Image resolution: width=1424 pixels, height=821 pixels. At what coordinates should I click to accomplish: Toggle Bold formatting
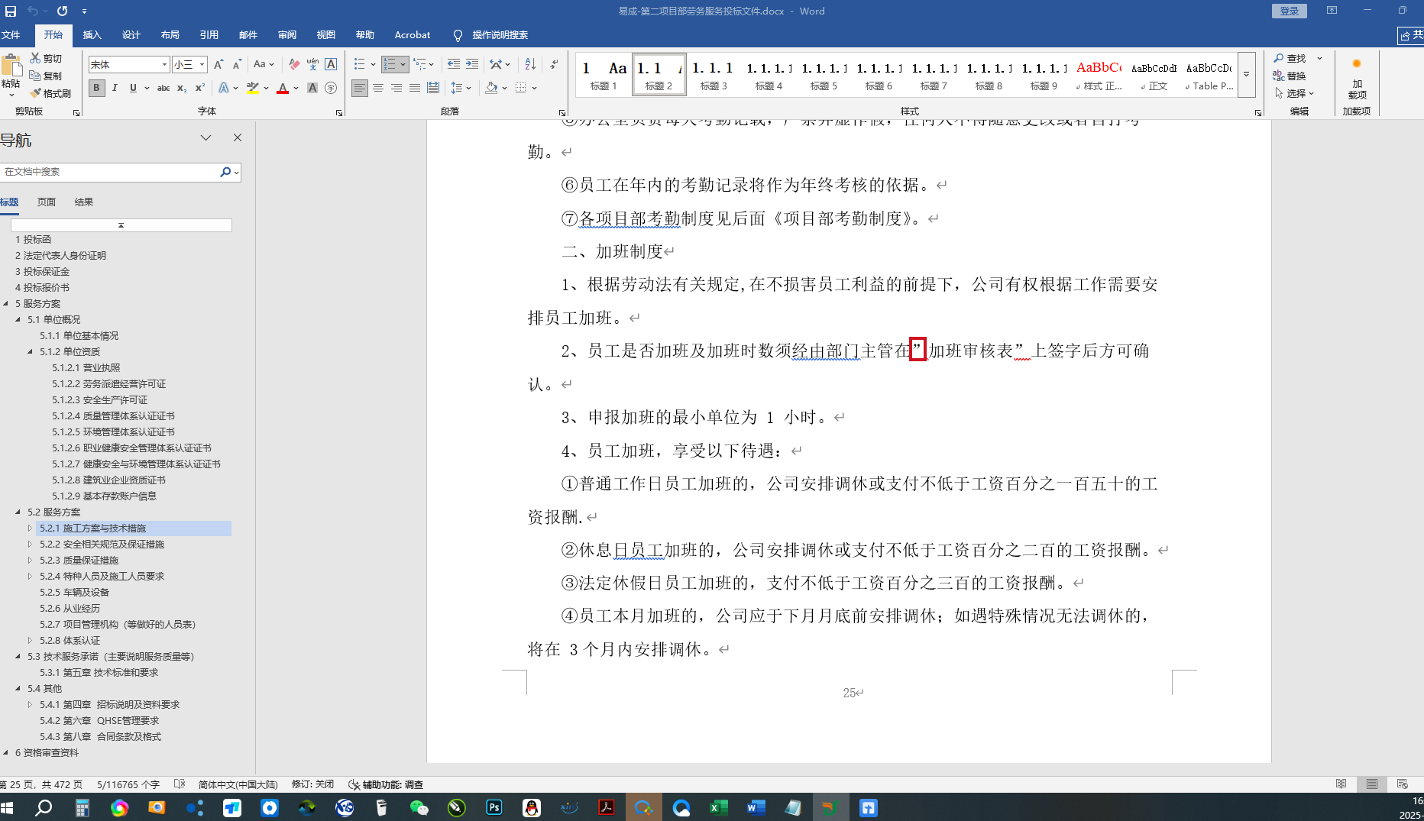click(x=96, y=89)
